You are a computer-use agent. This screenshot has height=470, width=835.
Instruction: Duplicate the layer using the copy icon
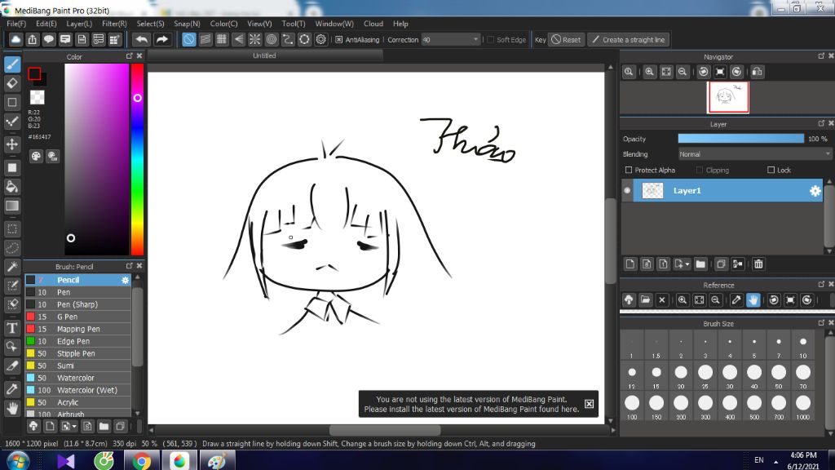click(x=721, y=264)
